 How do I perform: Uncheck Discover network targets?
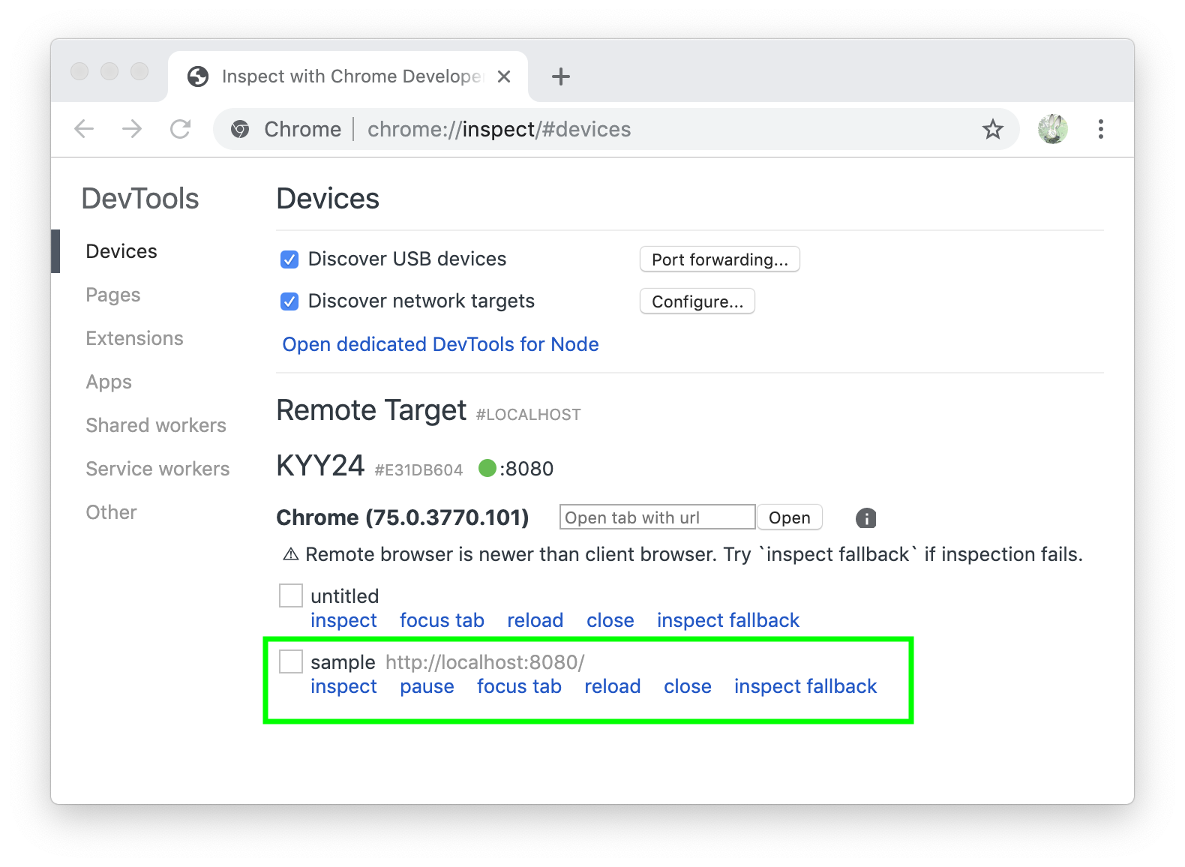click(289, 301)
